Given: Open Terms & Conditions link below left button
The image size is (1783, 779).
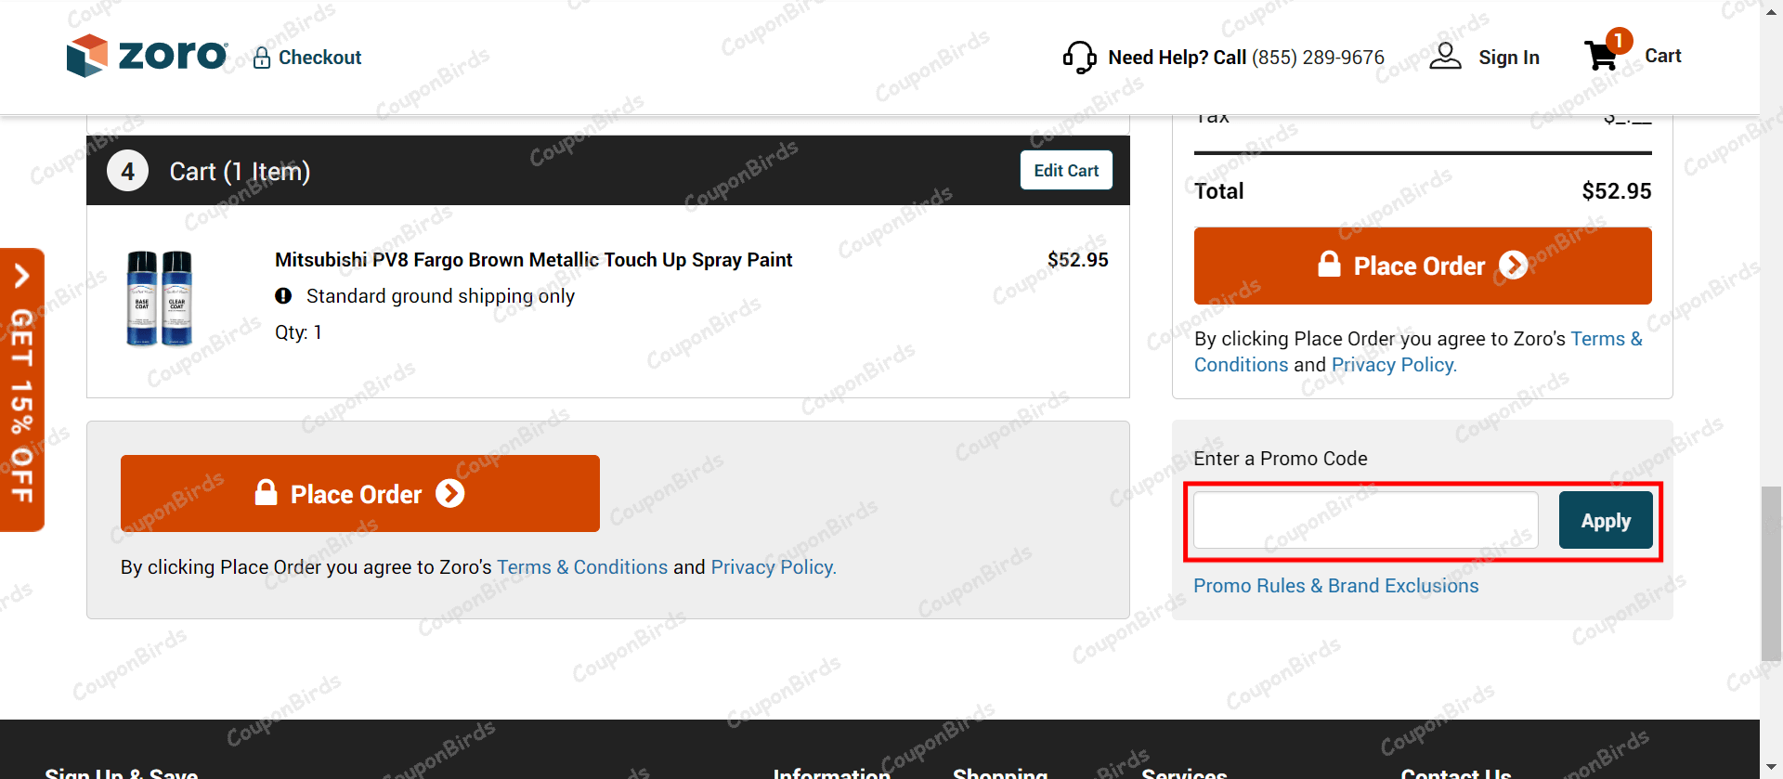Looking at the screenshot, I should tap(581, 567).
